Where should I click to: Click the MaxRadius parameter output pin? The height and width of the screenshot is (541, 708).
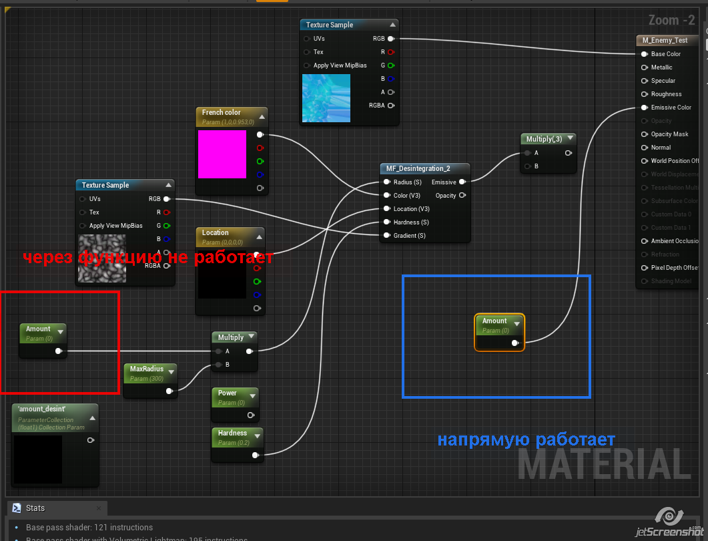[169, 391]
